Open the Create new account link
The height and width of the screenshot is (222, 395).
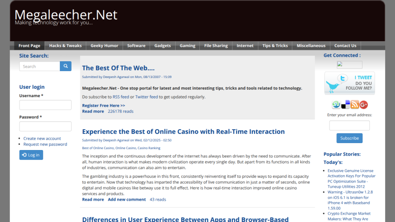[x=42, y=138]
